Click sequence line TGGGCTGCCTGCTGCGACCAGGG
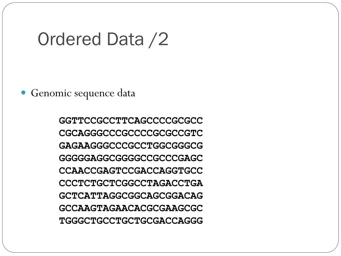This screenshot has width=341, height=256. click(x=131, y=221)
